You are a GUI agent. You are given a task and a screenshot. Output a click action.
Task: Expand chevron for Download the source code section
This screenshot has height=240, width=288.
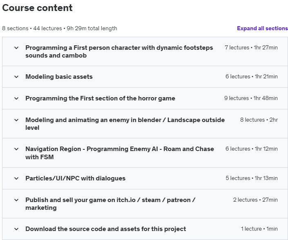pyautogui.click(x=16, y=229)
